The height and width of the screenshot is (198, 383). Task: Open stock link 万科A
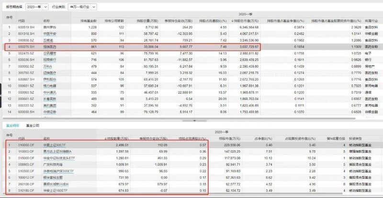tap(47, 66)
